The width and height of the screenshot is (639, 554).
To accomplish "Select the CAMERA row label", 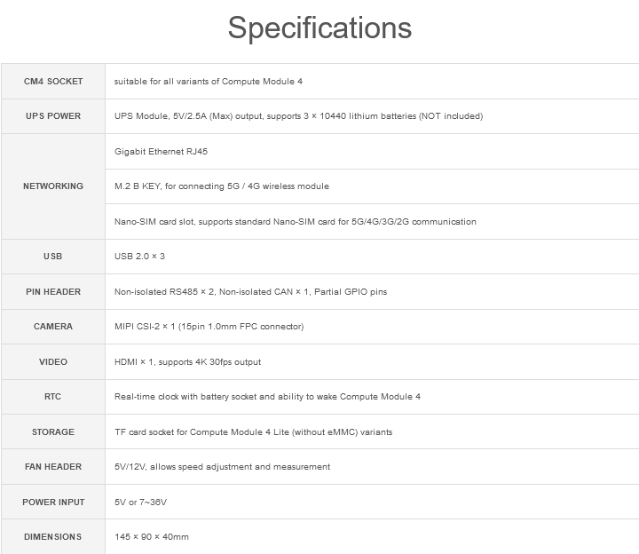I will [53, 327].
